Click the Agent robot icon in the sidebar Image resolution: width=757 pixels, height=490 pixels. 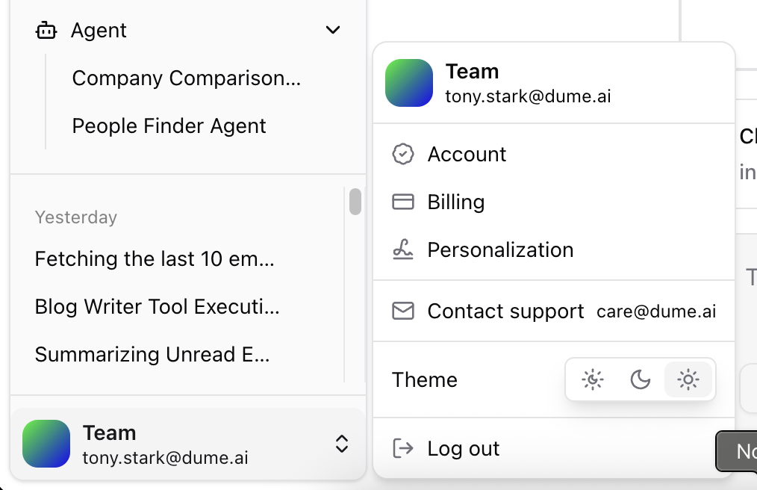point(46,30)
